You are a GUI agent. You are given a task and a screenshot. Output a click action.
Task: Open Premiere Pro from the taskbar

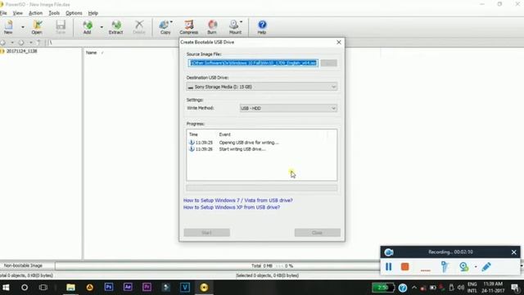(147, 287)
